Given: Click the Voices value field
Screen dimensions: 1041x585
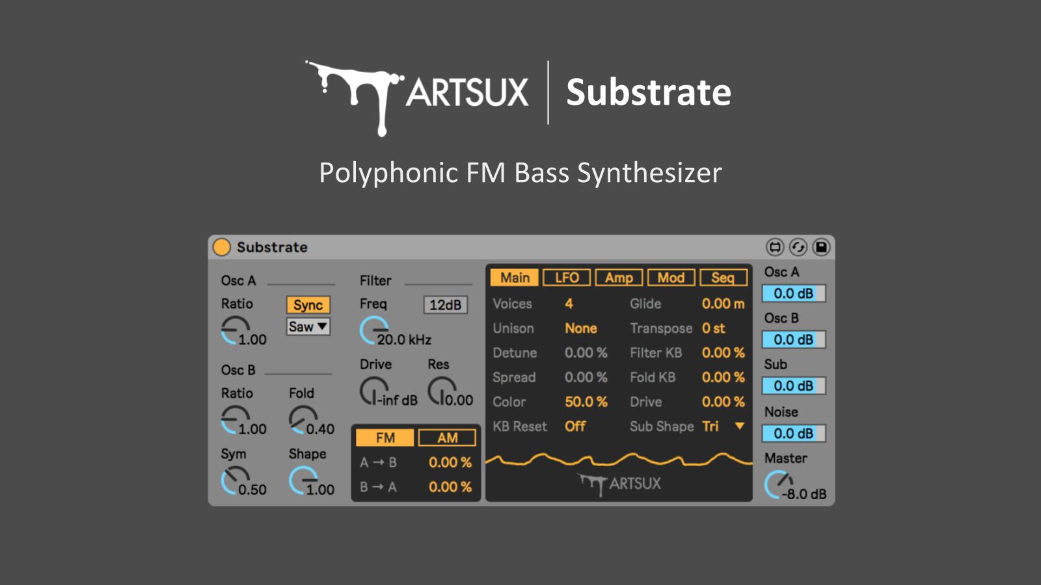Looking at the screenshot, I should point(569,304).
